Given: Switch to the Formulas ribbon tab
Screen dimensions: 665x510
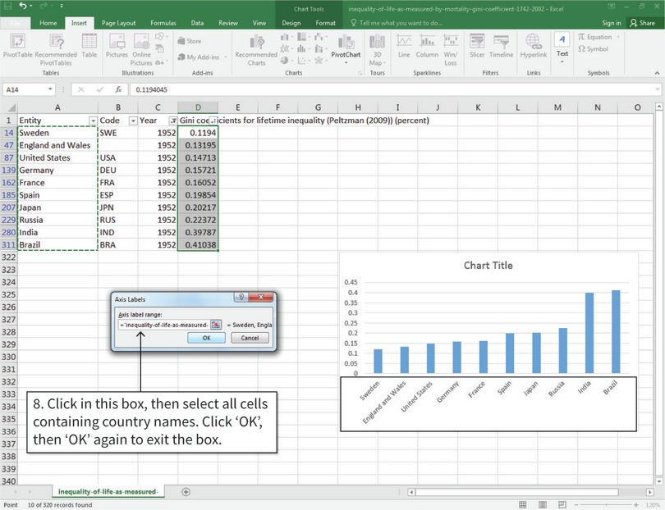Looking at the screenshot, I should (x=163, y=23).
